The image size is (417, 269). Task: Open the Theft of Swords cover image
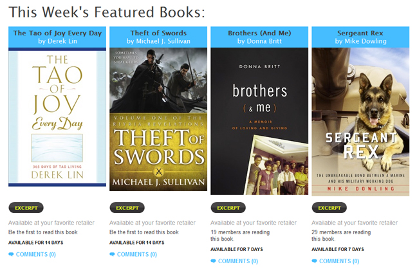click(158, 120)
